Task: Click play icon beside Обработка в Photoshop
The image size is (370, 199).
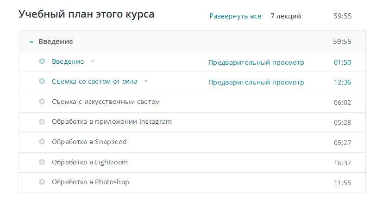Action: (x=42, y=182)
